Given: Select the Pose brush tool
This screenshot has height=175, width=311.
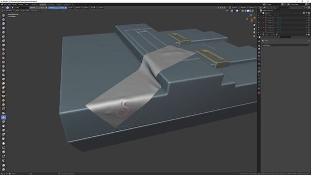Looking at the screenshot, I should [x=3, y=96].
